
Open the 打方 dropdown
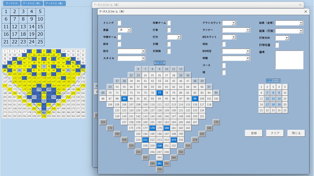pyautogui.click(x=179, y=37)
